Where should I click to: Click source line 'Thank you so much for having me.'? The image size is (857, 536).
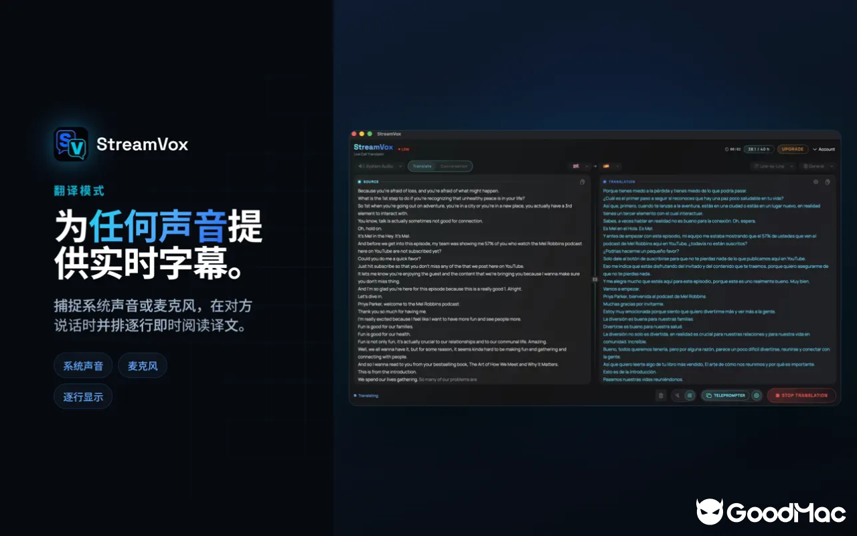392,312
